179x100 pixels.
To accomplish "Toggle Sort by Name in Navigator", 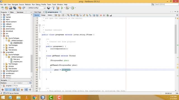I will pyautogui.click(x=26, y=89).
